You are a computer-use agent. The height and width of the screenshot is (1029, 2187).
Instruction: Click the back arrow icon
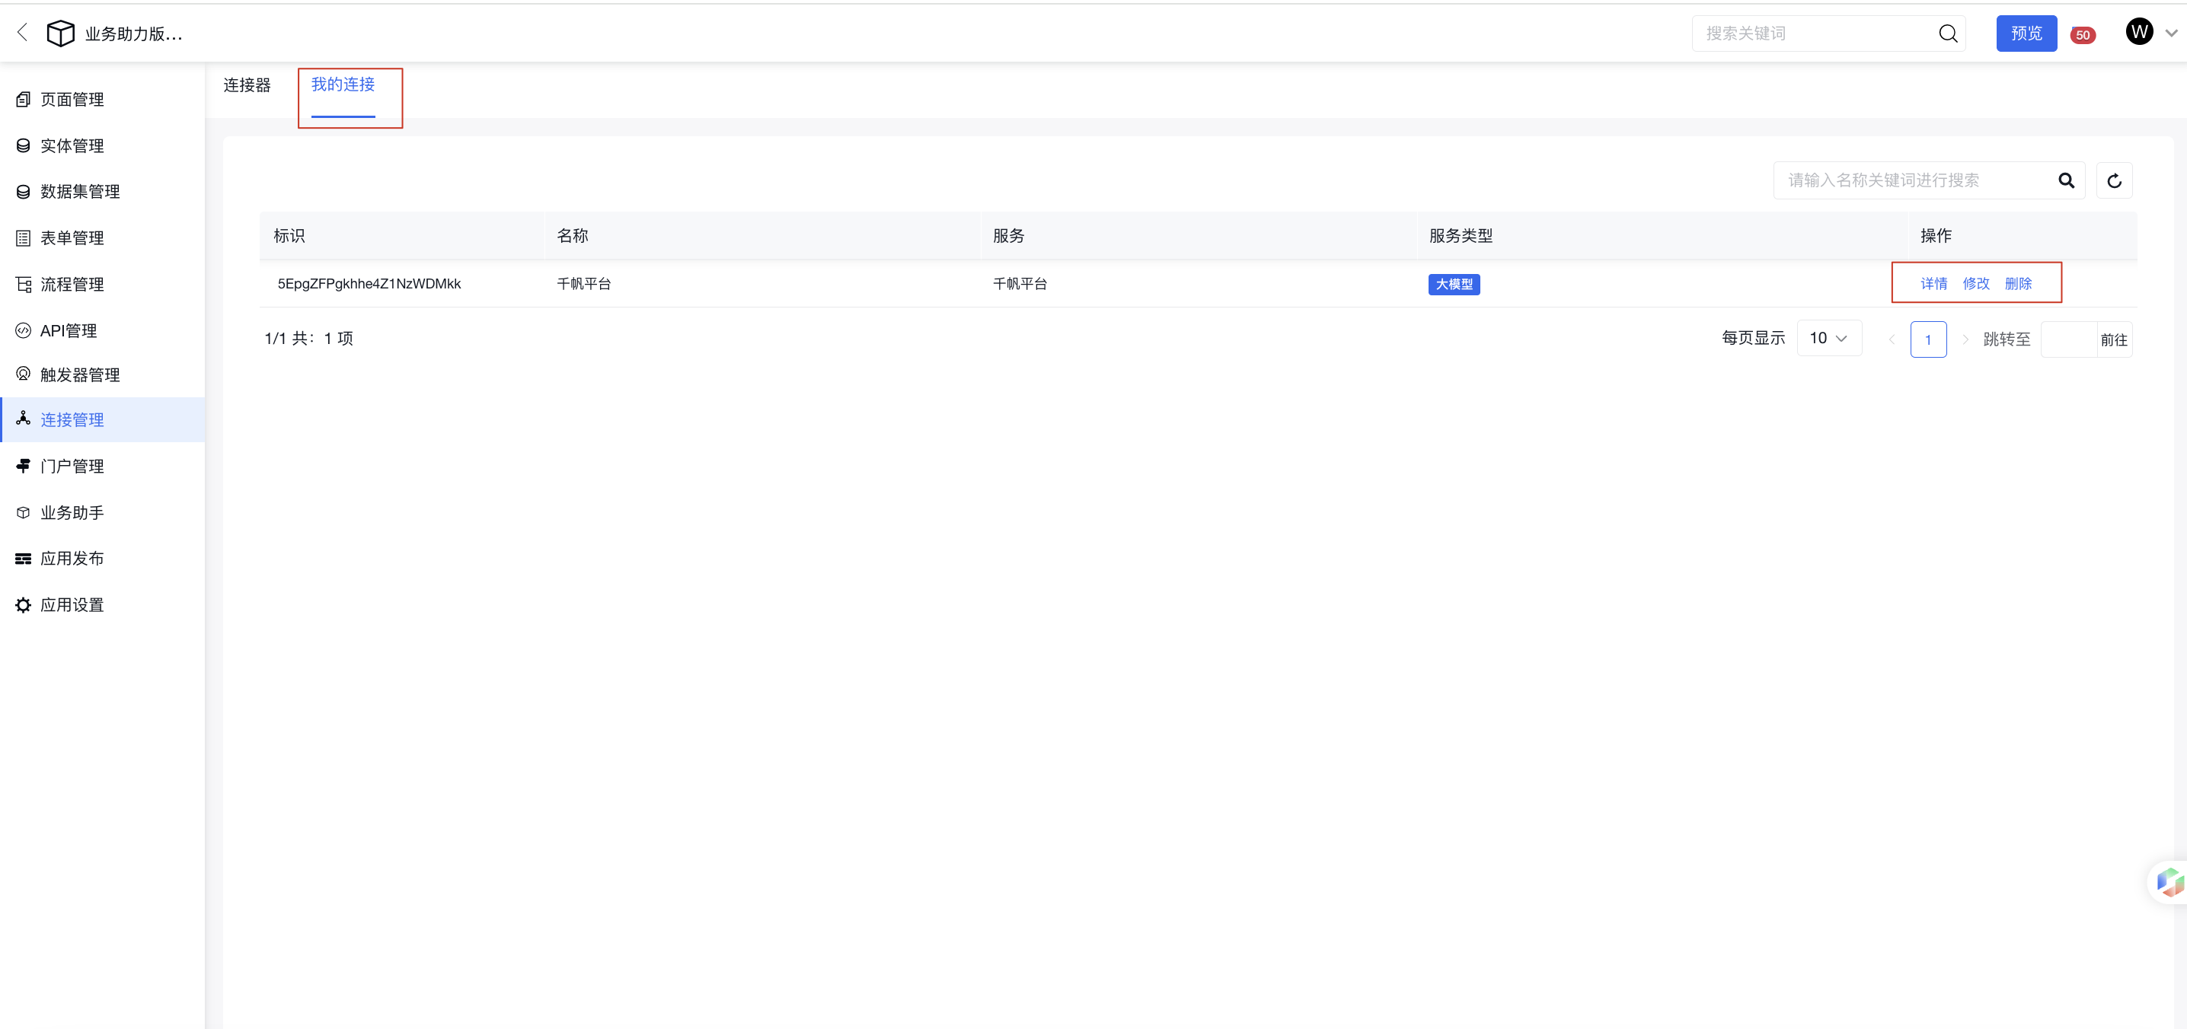point(23,32)
